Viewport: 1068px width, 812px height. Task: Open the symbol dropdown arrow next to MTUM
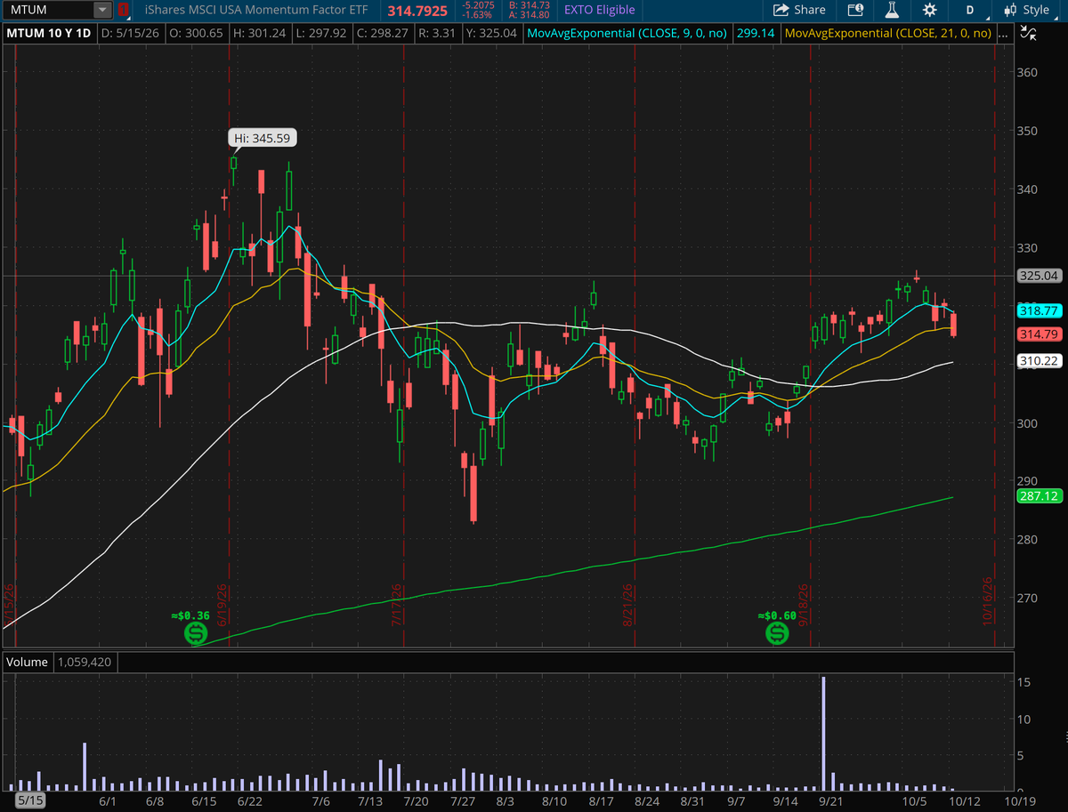tap(102, 10)
